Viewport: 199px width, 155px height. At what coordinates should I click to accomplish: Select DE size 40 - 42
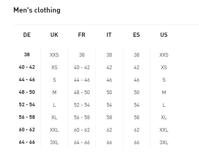27,67
